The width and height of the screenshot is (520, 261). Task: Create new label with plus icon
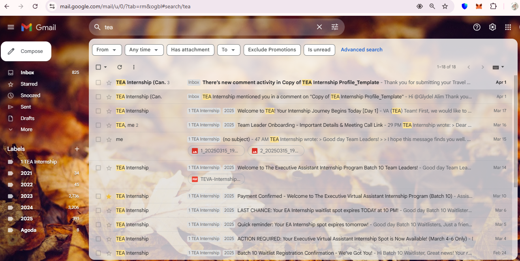click(x=77, y=149)
